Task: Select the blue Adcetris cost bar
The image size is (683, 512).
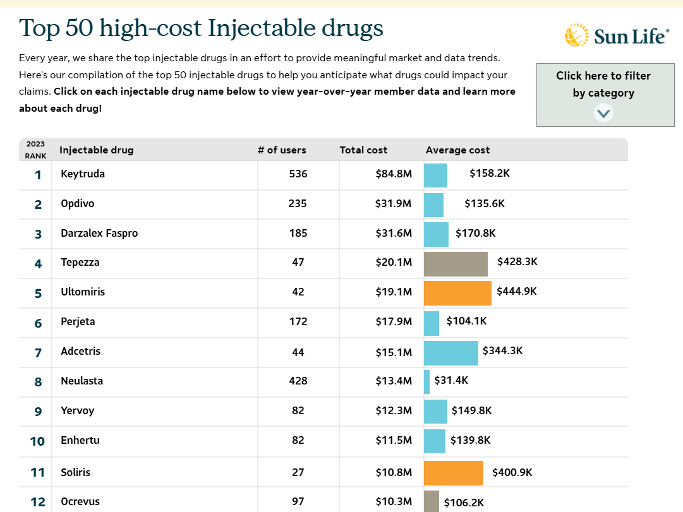Action: click(x=451, y=353)
